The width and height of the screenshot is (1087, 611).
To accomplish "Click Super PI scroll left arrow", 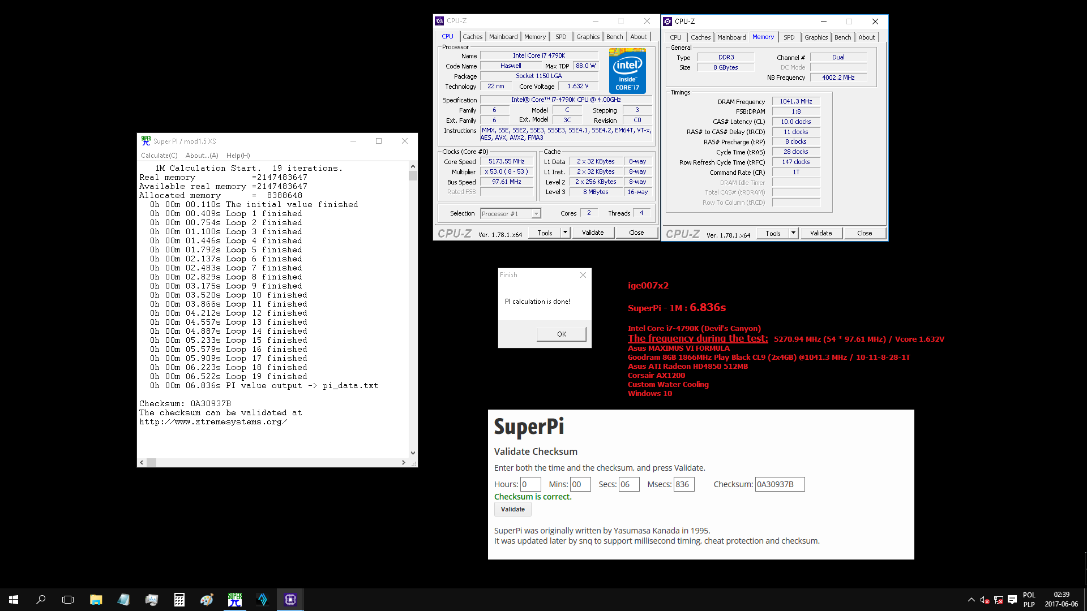I will (142, 462).
